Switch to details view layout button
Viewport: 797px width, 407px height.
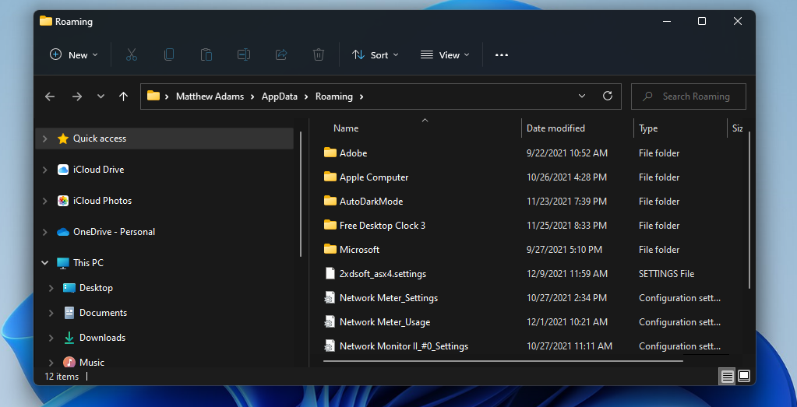click(728, 376)
